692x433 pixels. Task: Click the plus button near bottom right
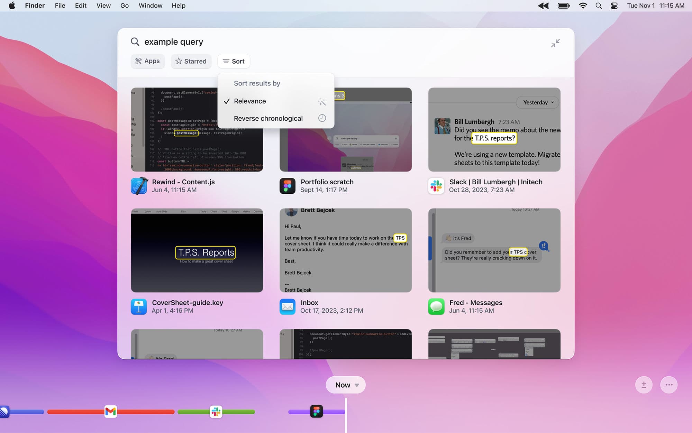pos(644,385)
